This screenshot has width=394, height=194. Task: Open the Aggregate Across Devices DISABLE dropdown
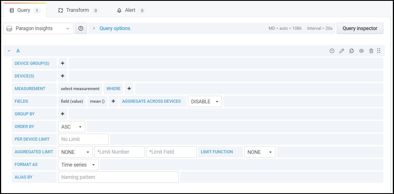coord(205,101)
